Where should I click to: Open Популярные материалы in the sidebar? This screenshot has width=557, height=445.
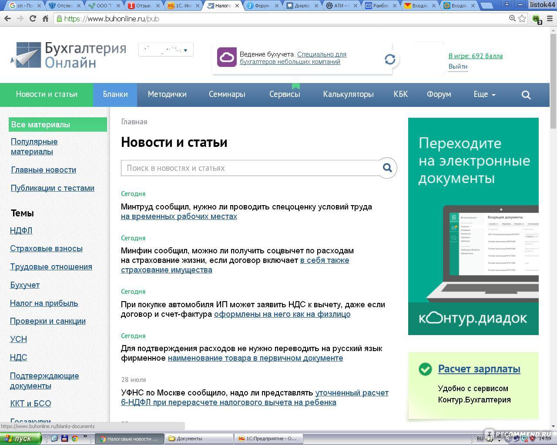coord(34,146)
